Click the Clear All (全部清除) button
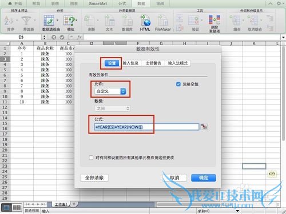The height and width of the screenshot is (214, 286). pos(94,178)
